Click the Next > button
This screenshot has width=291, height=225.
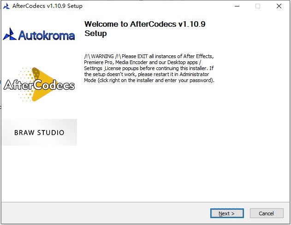(x=227, y=213)
